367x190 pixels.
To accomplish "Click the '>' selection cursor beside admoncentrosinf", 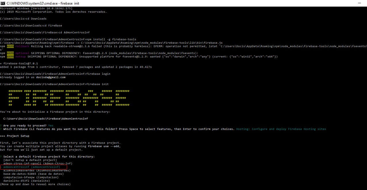I will tap(1, 167).
